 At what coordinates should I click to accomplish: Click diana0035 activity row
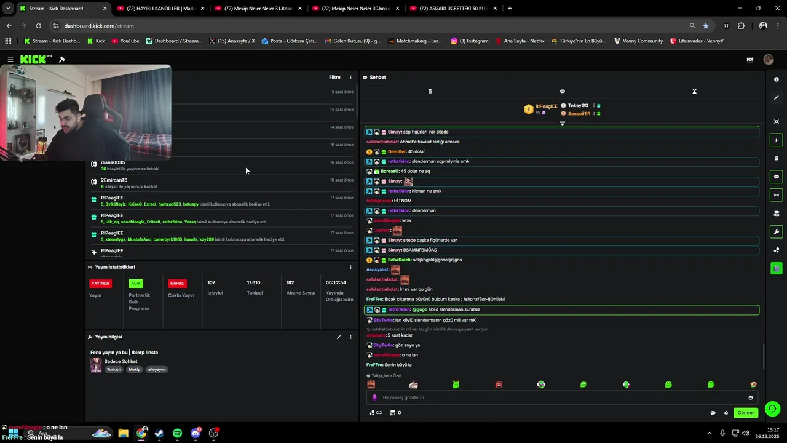tap(221, 166)
